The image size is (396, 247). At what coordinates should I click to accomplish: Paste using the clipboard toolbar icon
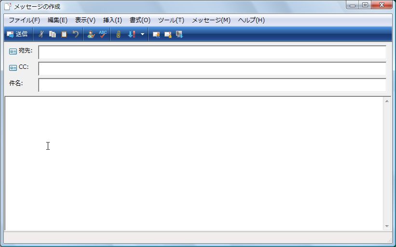64,34
